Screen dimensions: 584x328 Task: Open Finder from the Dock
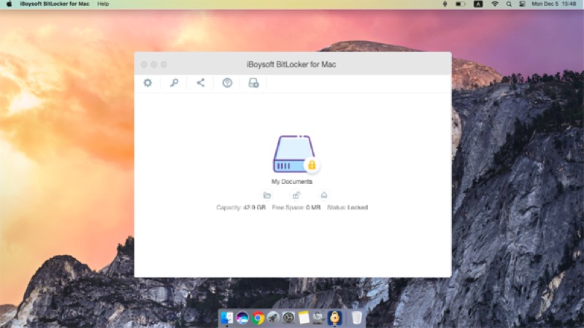[x=227, y=318]
